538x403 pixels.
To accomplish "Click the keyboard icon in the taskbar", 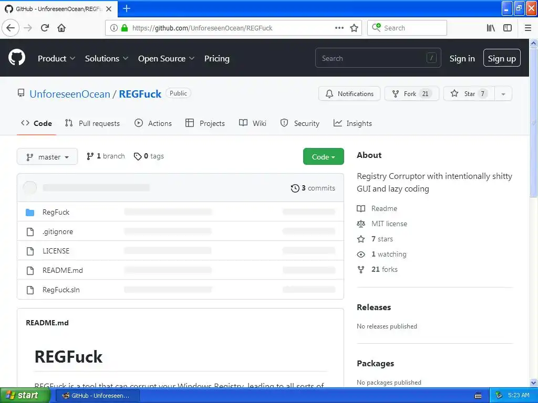I will [478, 396].
